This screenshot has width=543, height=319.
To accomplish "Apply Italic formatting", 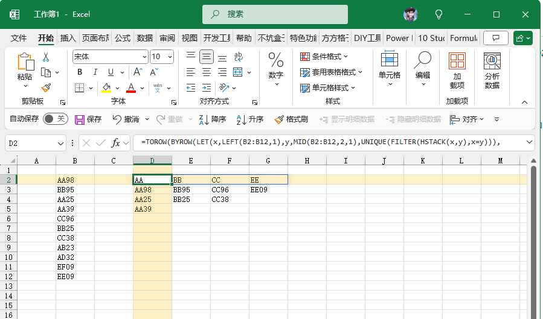I will coord(95,72).
